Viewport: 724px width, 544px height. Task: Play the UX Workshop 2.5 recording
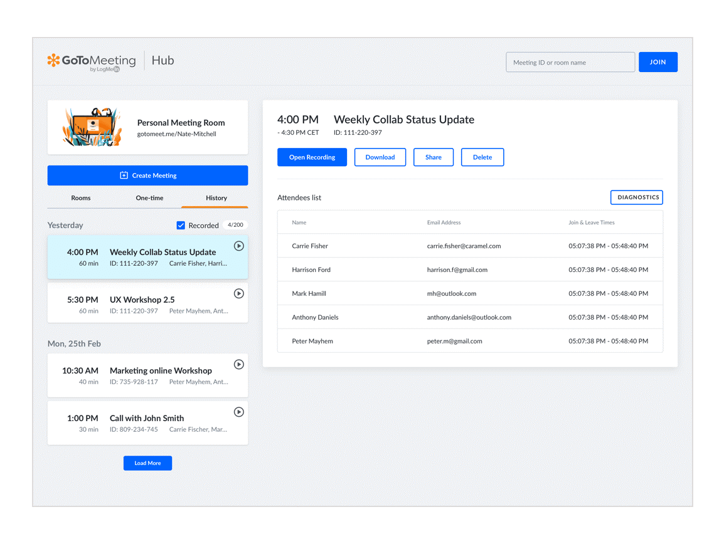point(238,293)
